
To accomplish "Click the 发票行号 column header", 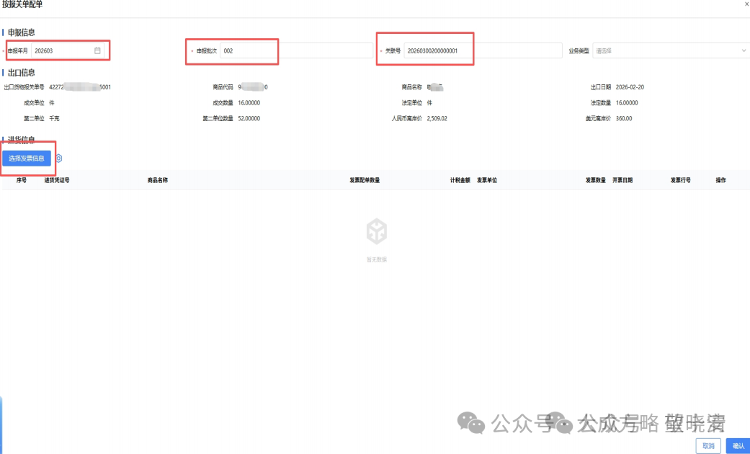I will 680,180.
